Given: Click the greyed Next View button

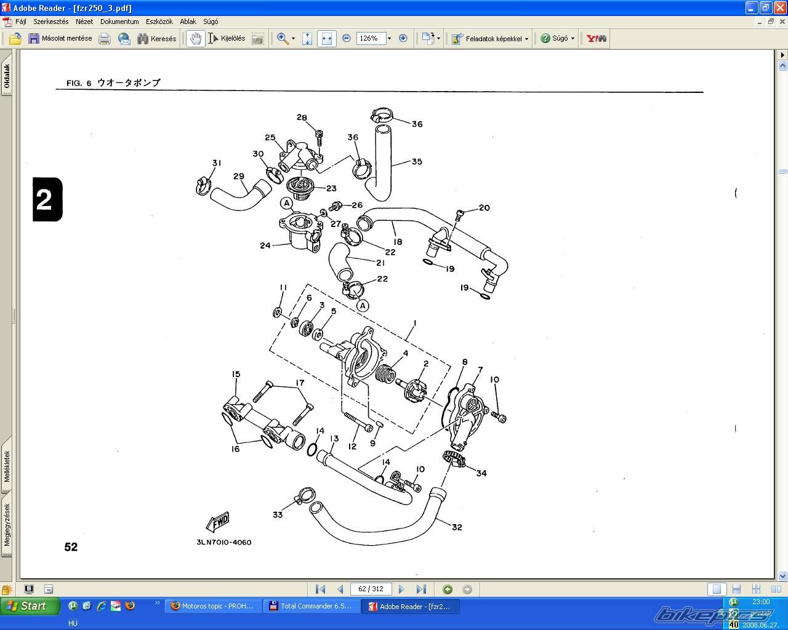Looking at the screenshot, I should [467, 589].
